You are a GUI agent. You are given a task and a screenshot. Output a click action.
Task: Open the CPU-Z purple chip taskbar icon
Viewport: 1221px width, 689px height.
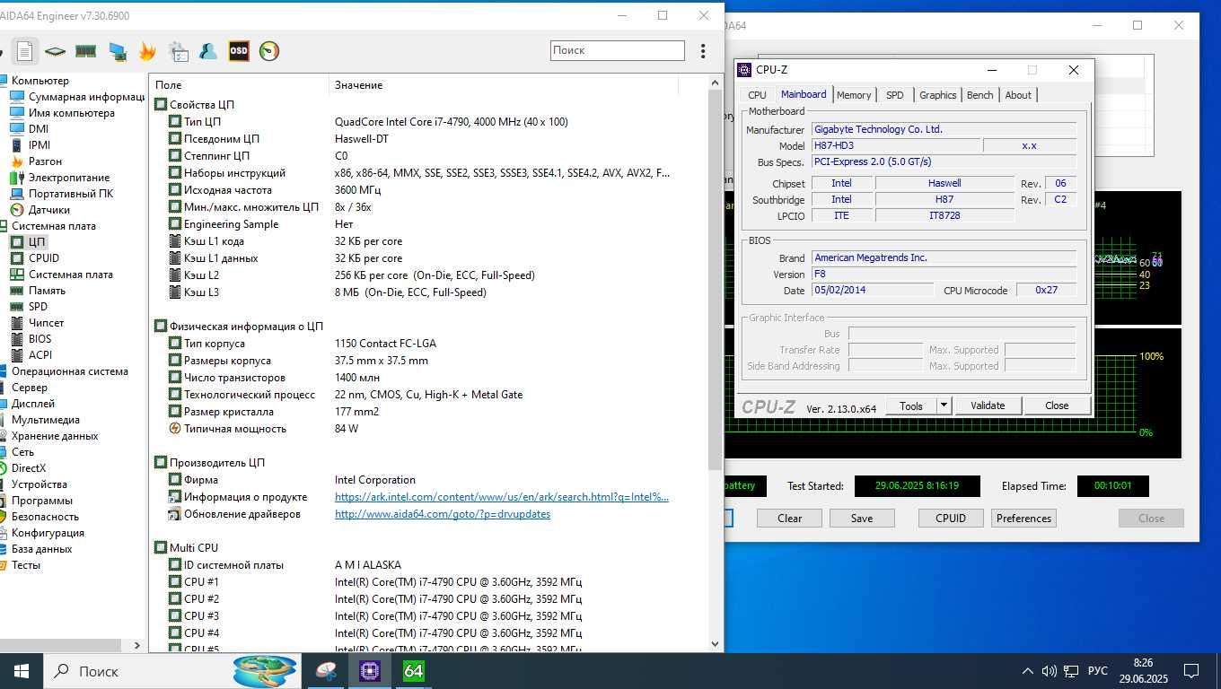coord(370,671)
